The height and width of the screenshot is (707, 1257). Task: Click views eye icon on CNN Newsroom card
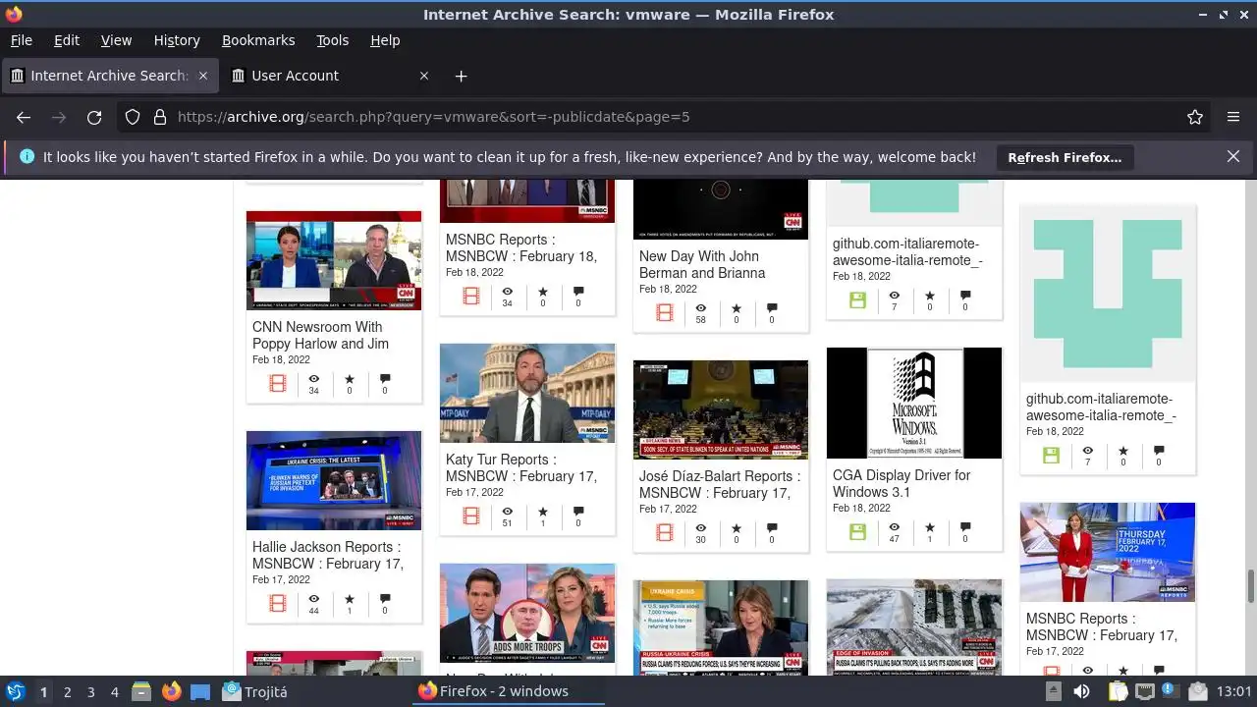314,378
